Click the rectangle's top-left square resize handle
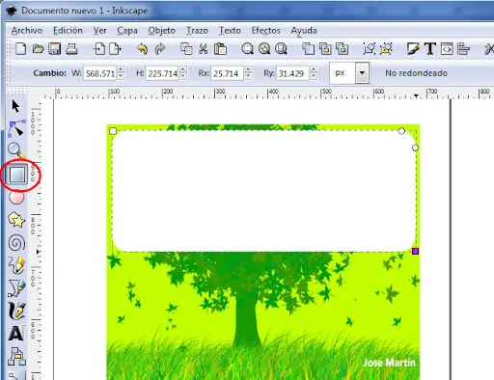The height and width of the screenshot is (380, 494). click(x=113, y=131)
